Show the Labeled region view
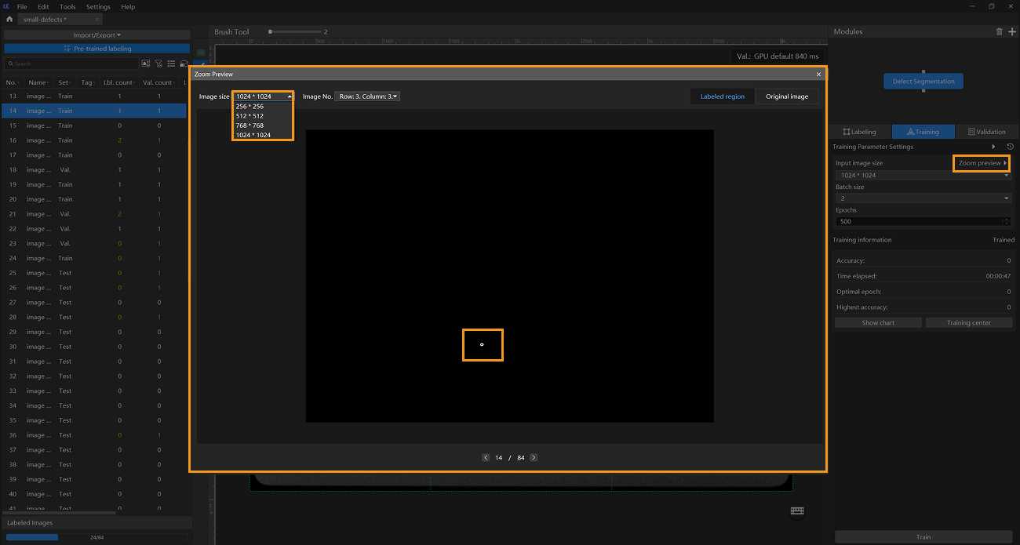The image size is (1020, 545). click(x=723, y=96)
